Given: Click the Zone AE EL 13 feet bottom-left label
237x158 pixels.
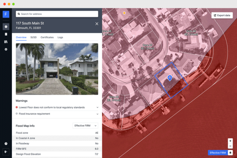Looking at the screenshot, I should tap(114, 98).
